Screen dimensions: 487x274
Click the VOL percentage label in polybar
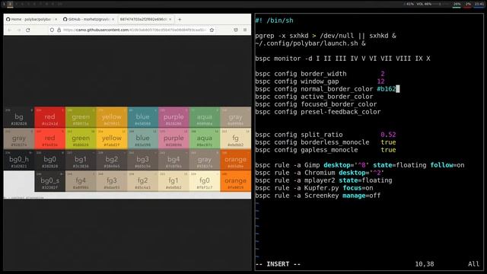point(424,4)
